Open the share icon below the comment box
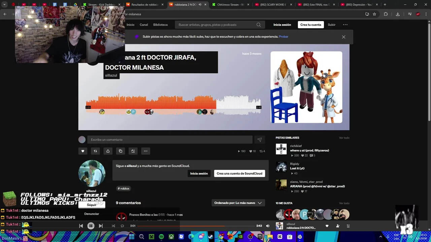 coord(108,151)
